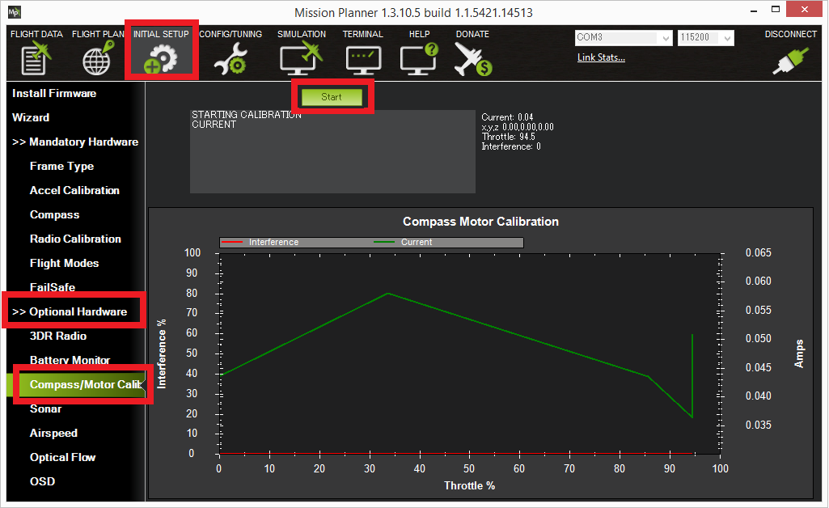Open the Link Stats link
This screenshot has height=508, width=829.
(601, 57)
